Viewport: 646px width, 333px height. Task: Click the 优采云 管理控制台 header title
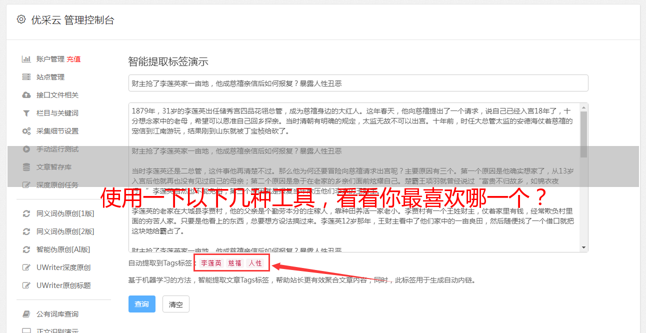[x=73, y=20]
